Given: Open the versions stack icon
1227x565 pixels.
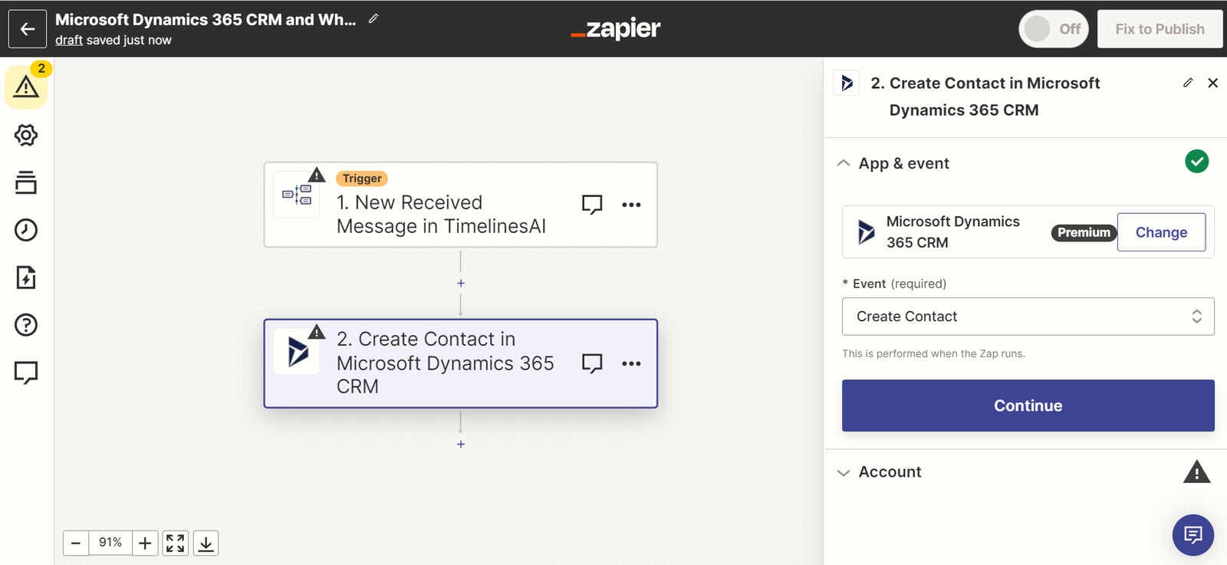Looking at the screenshot, I should [x=26, y=182].
